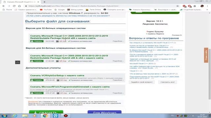This screenshot has width=211, height=118.
Task: Close the Visual C++ download tab
Action: [38, 2]
